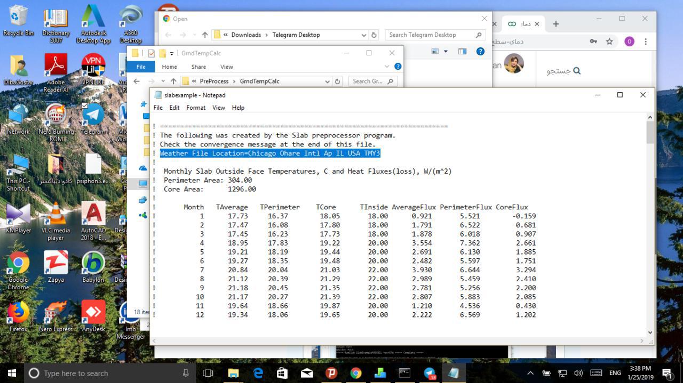Expand the PreProcess address bar dropdown
Viewport: 683px width, 383px height.
(x=327, y=82)
